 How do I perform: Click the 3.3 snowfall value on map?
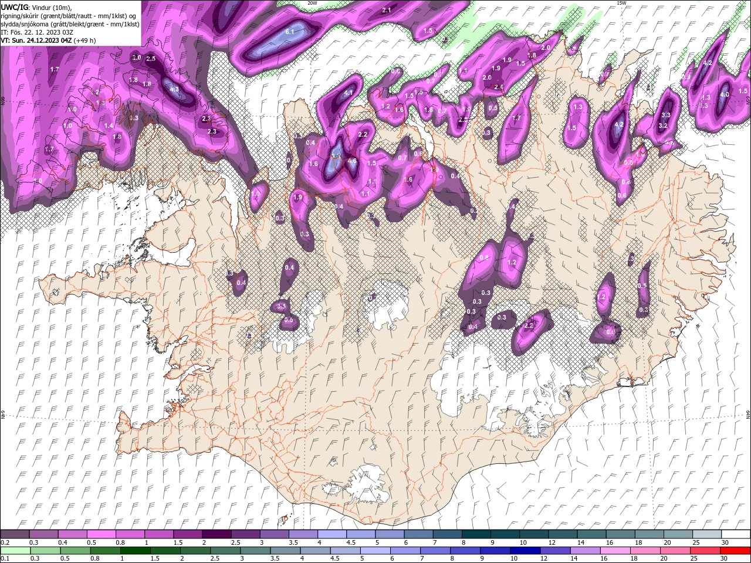(666, 115)
